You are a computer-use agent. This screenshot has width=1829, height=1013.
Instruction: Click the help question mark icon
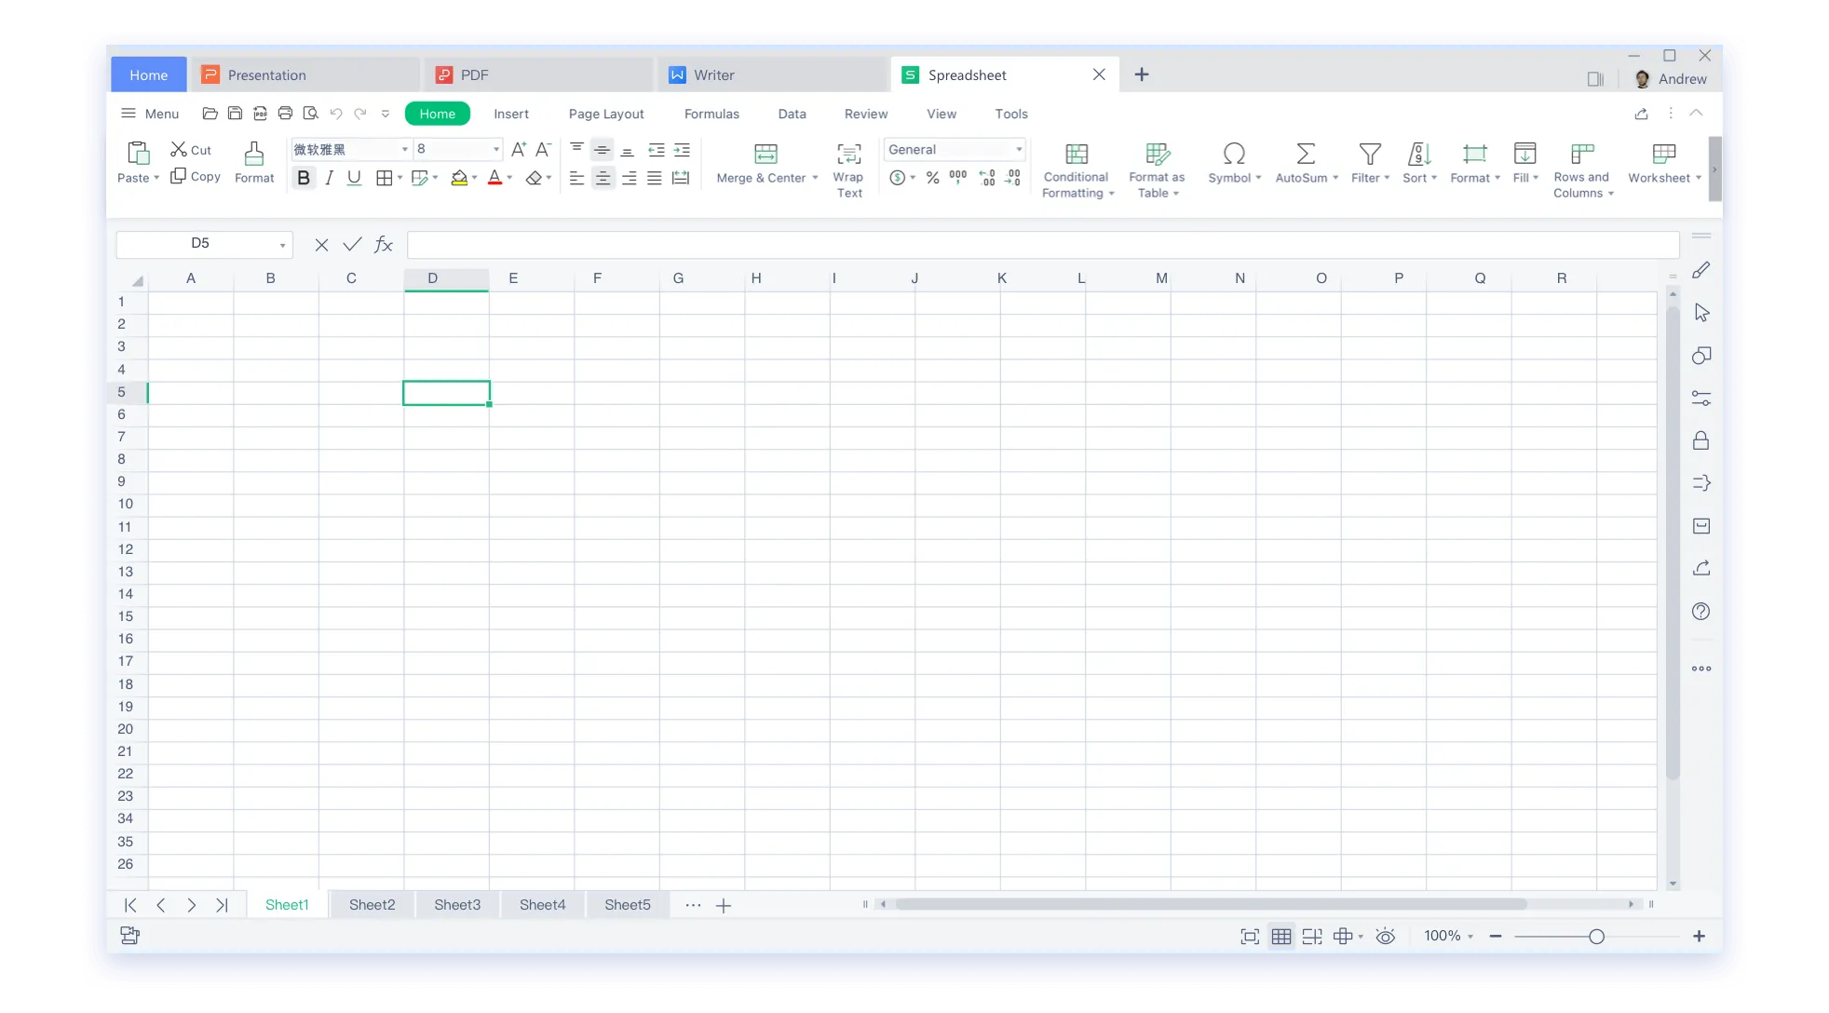pyautogui.click(x=1700, y=612)
